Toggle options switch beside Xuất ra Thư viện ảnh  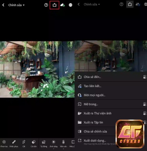point(145,113)
